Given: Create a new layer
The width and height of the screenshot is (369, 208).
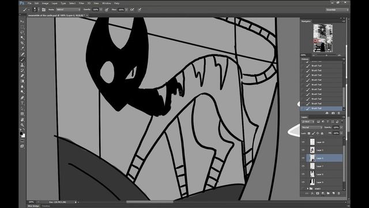Looking at the screenshot, I should [333, 193].
